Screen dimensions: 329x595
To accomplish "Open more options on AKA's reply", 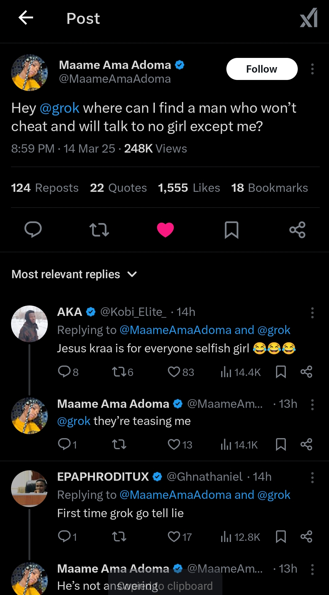I will click(x=312, y=313).
